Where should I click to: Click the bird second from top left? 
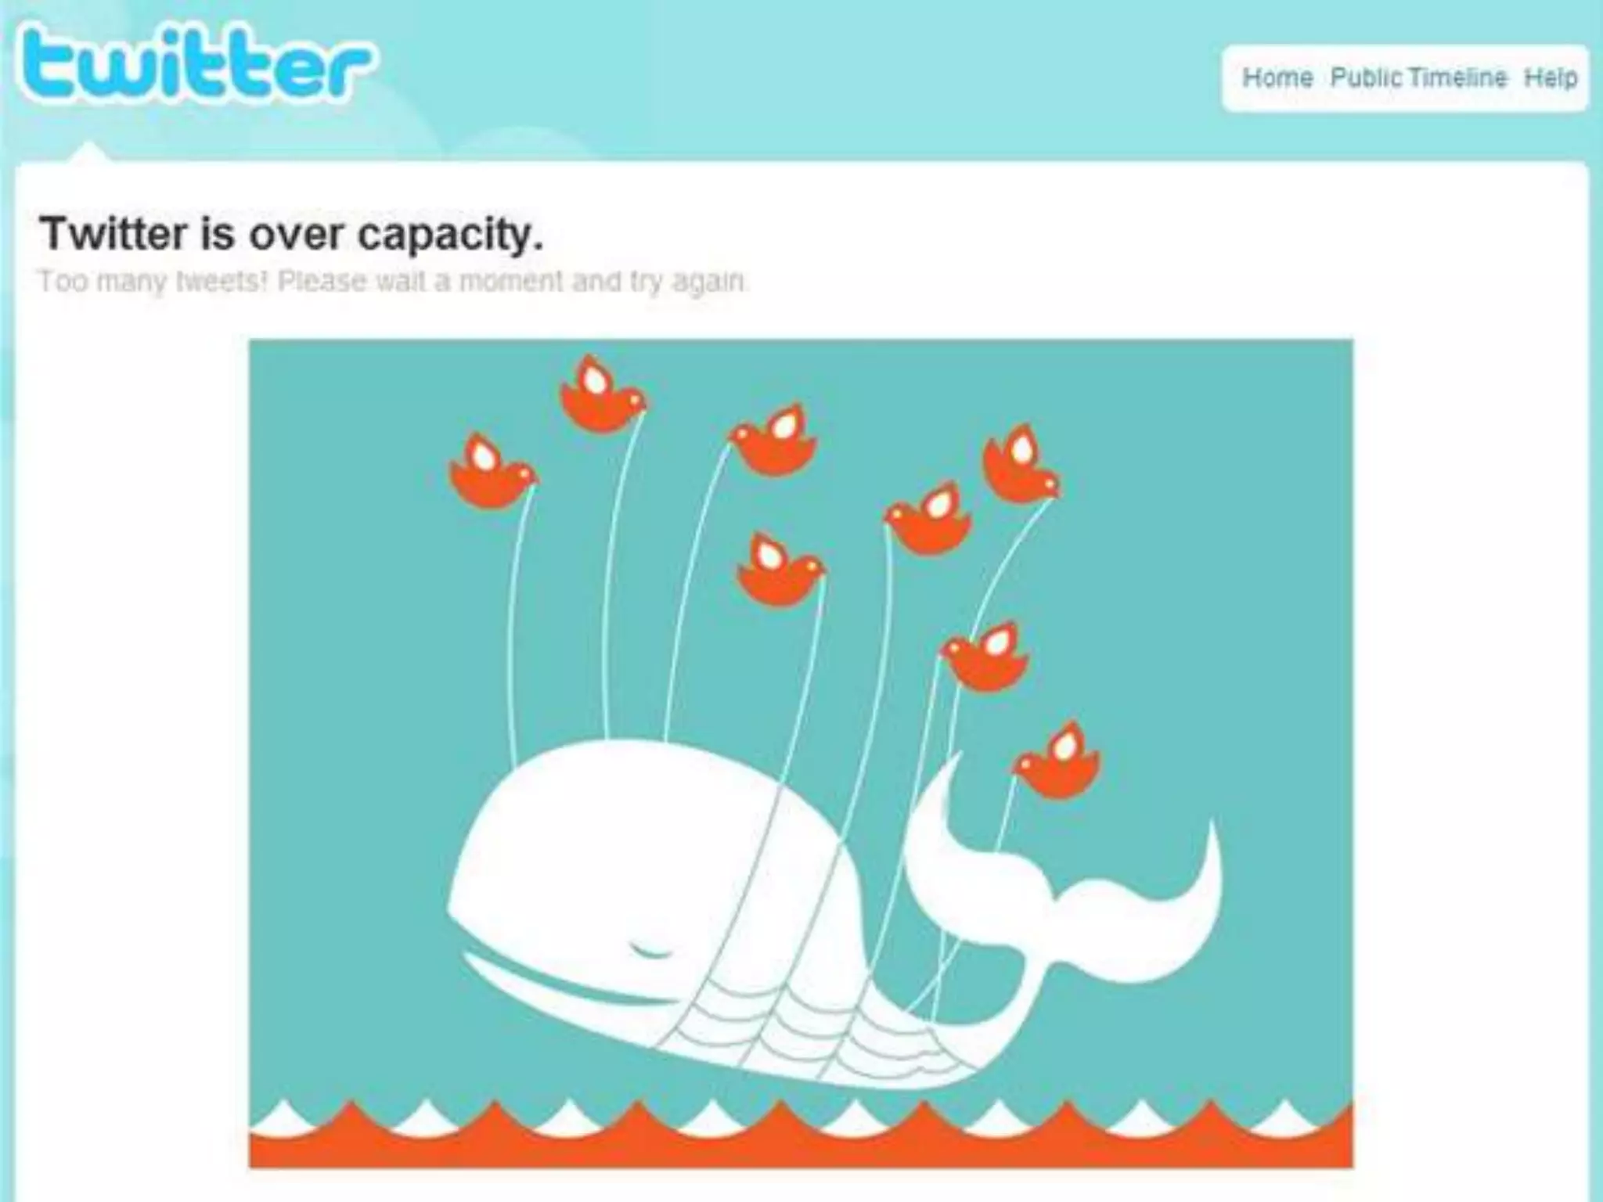point(773,439)
